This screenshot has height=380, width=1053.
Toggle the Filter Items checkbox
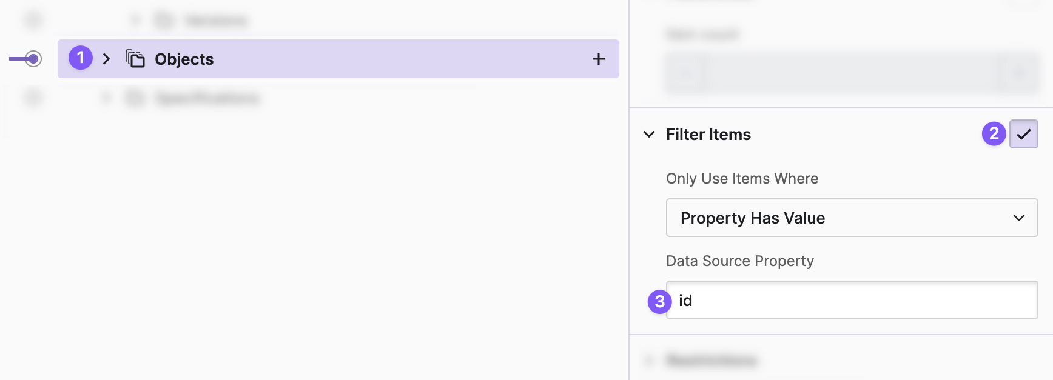(1023, 134)
